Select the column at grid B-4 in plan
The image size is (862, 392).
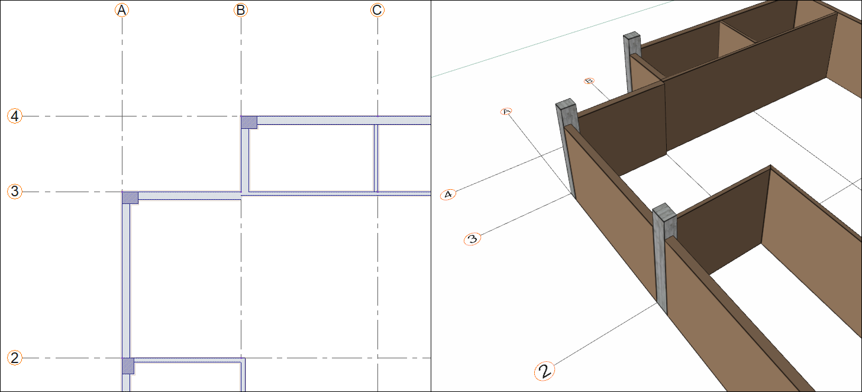click(x=249, y=122)
